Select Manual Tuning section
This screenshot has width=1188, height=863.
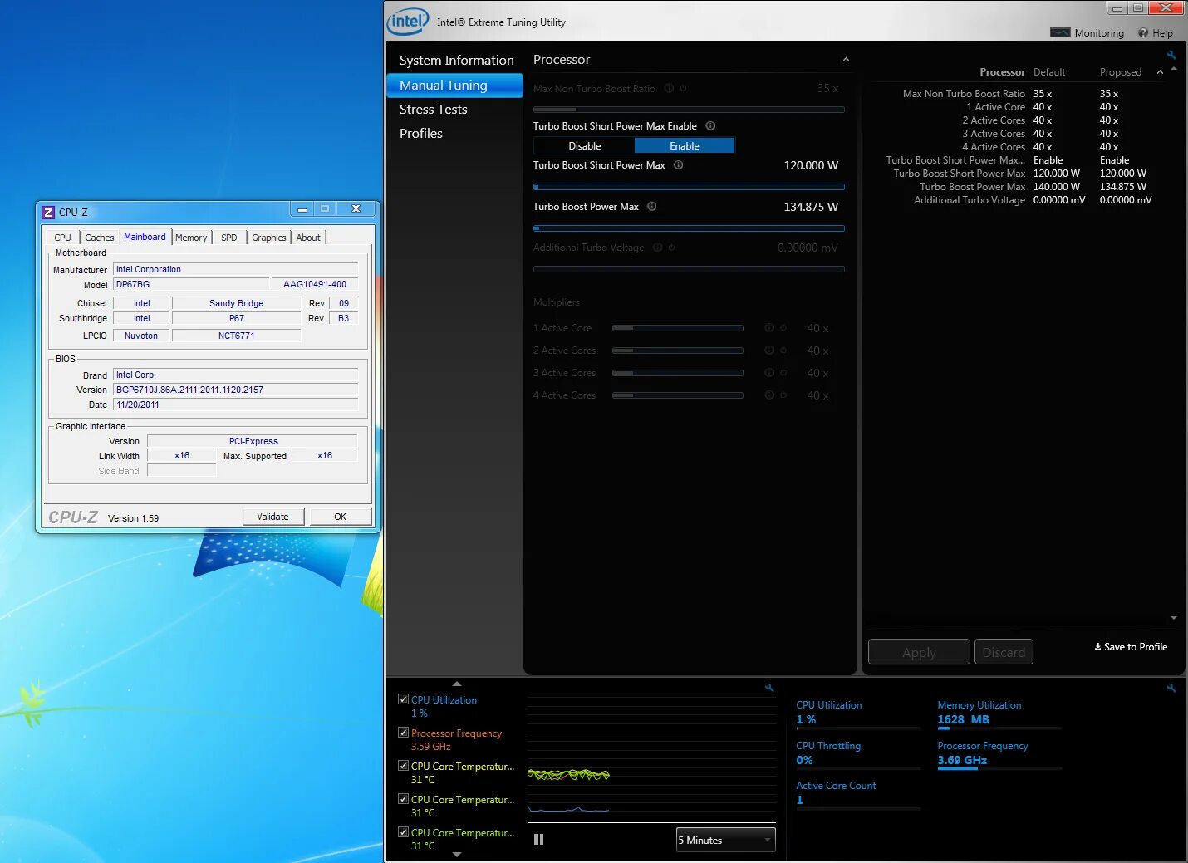coord(454,86)
